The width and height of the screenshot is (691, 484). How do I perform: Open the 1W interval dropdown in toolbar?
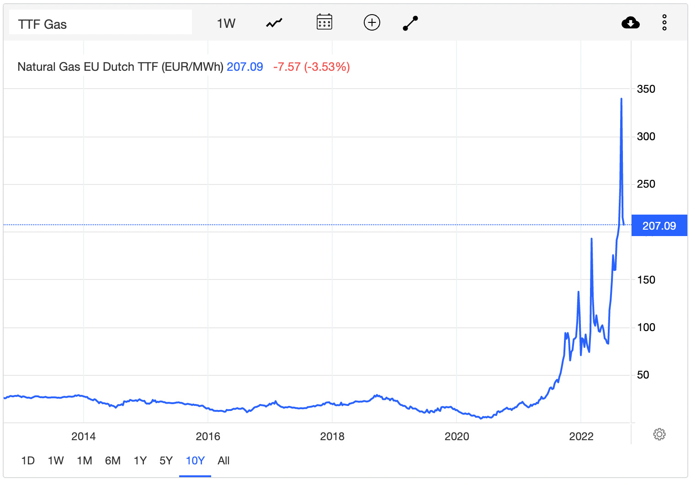[226, 23]
